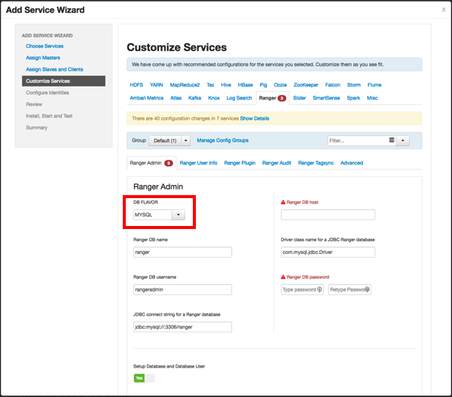Open the DB FLAVOR dropdown

178,215
